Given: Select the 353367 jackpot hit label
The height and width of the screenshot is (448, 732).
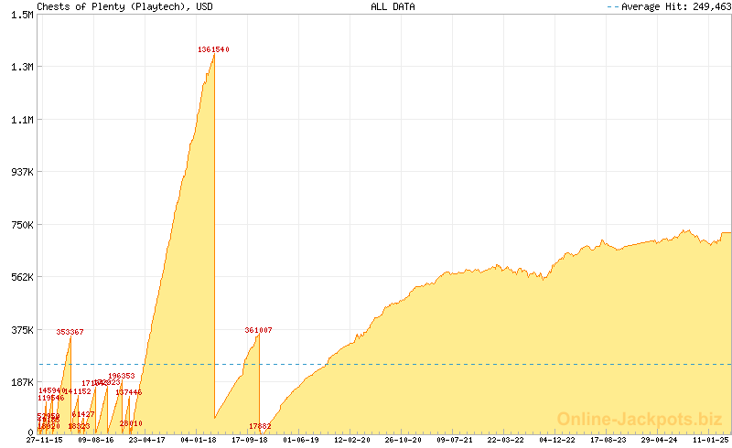Looking at the screenshot, I should point(70,332).
